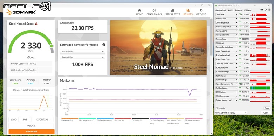The width and height of the screenshot is (274, 136).
Task: Click the Reset button in GPU-Z
Action: pyautogui.click(x=267, y=108)
